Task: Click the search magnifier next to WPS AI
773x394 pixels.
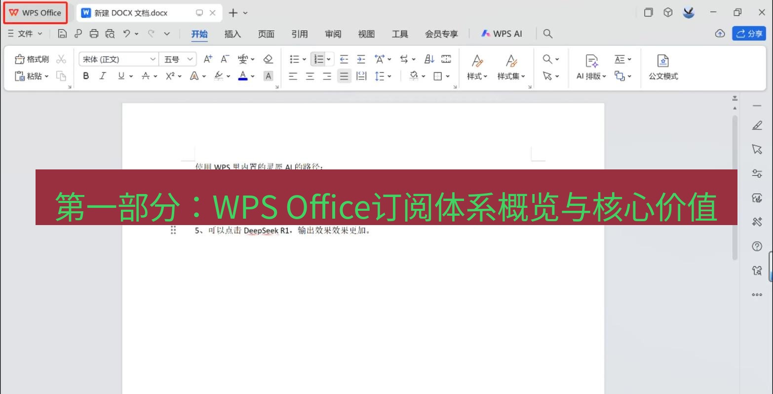Action: tap(547, 33)
